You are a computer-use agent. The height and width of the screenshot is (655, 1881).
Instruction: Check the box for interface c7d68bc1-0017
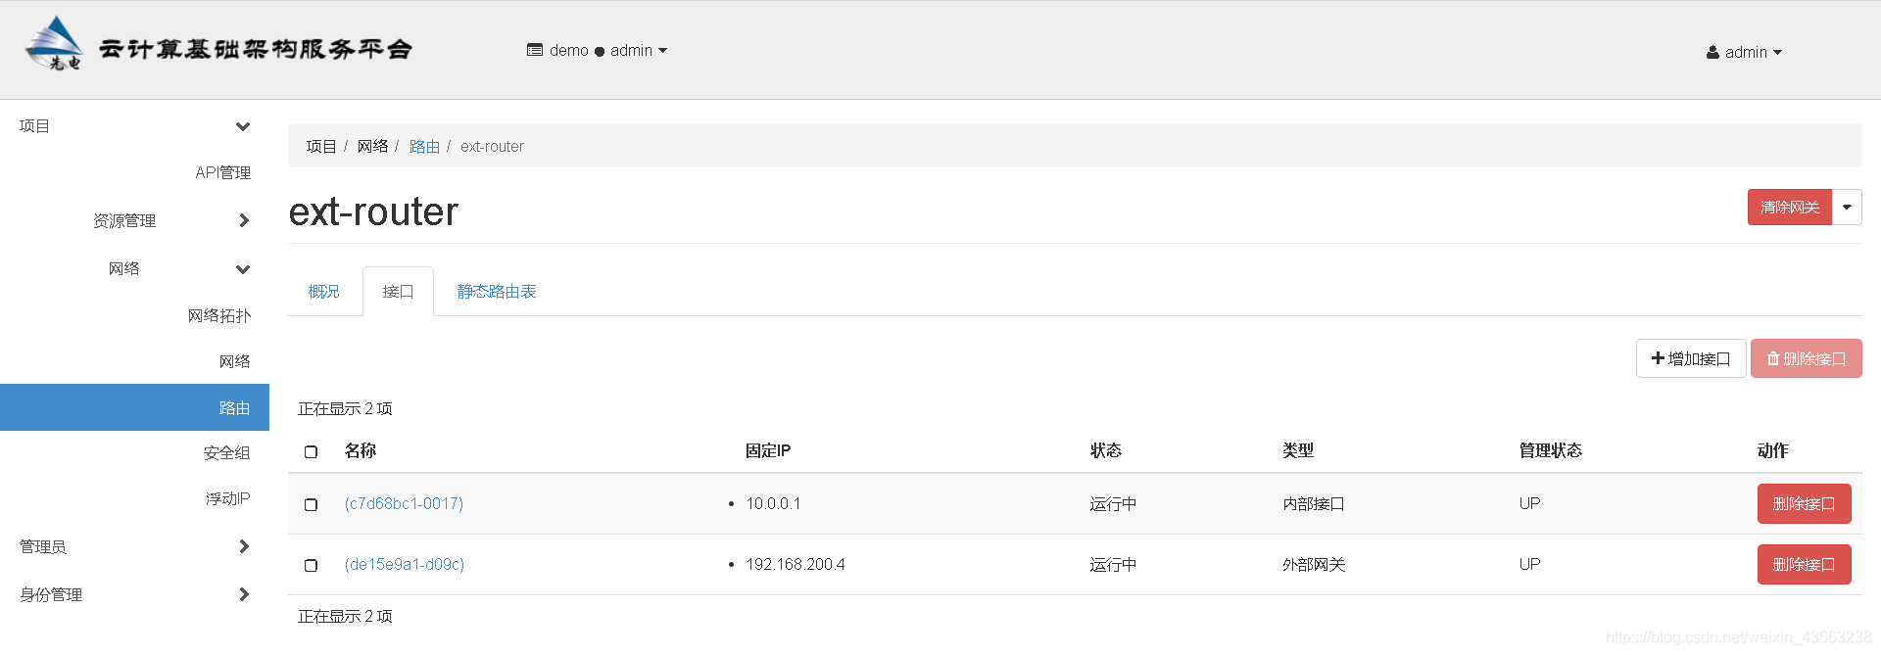311,504
